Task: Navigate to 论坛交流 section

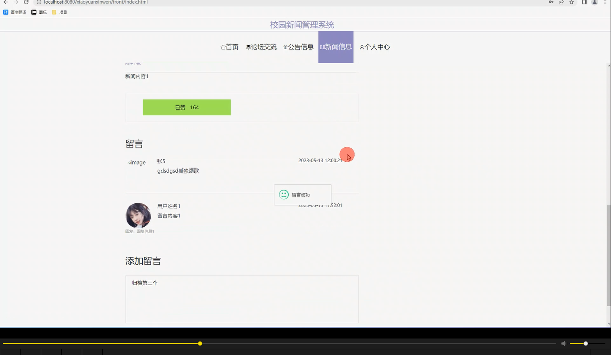Action: 261,47
